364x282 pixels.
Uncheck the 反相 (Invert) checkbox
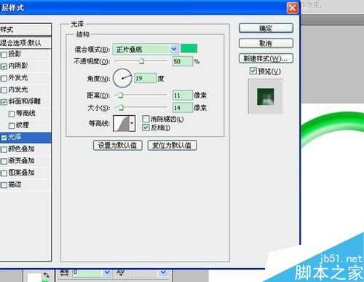pyautogui.click(x=146, y=128)
